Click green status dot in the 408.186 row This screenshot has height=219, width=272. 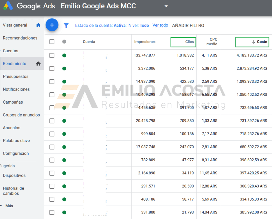click(64, 199)
